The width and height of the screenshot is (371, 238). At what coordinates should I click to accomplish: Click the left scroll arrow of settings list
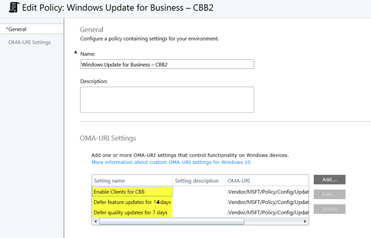tap(96, 222)
